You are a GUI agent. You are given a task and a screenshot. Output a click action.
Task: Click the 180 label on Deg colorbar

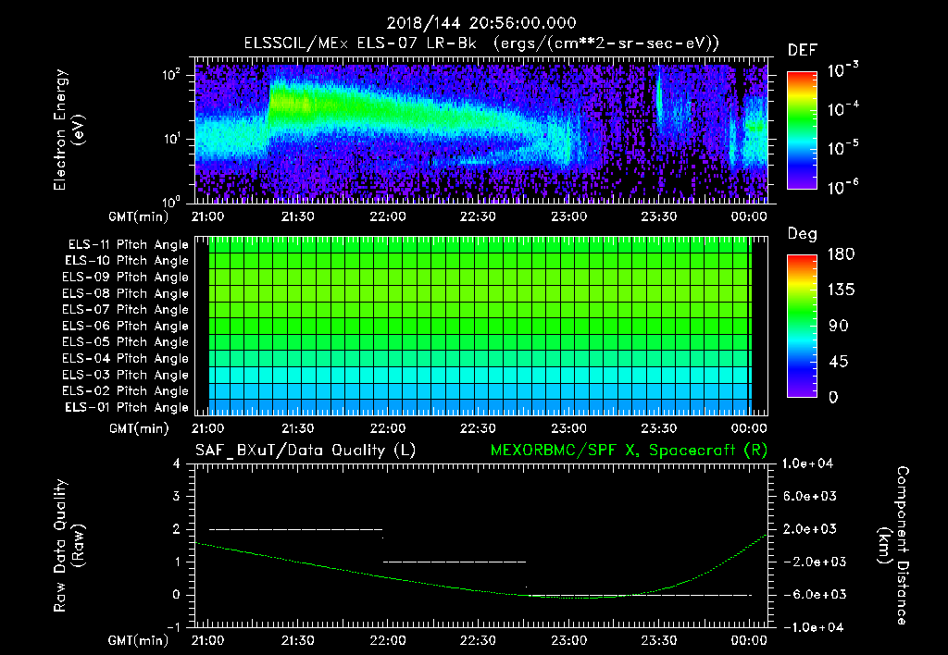coord(841,254)
